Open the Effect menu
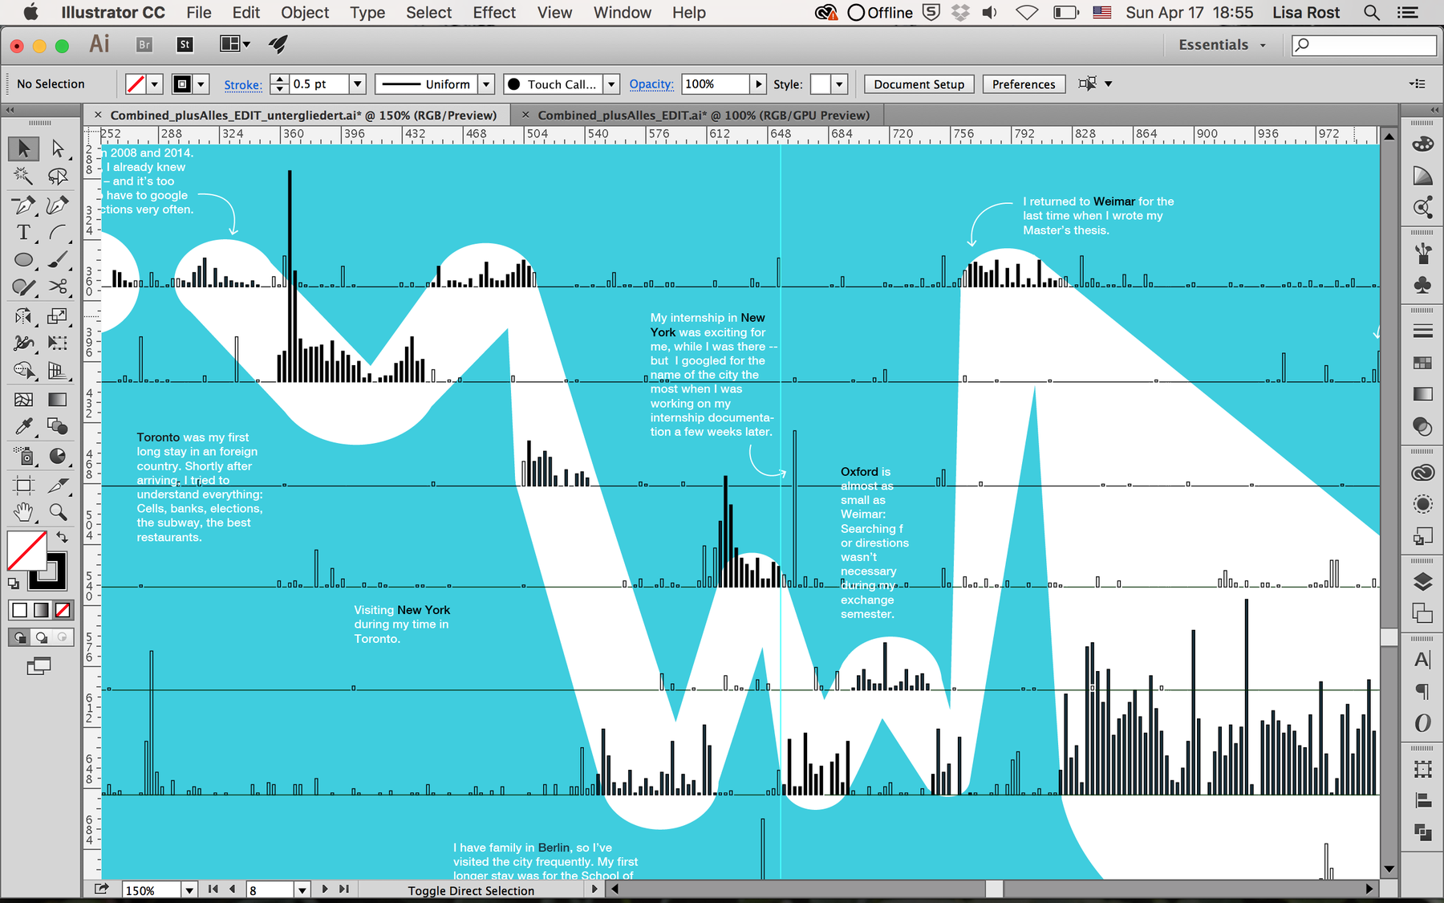The image size is (1444, 903). 493,13
